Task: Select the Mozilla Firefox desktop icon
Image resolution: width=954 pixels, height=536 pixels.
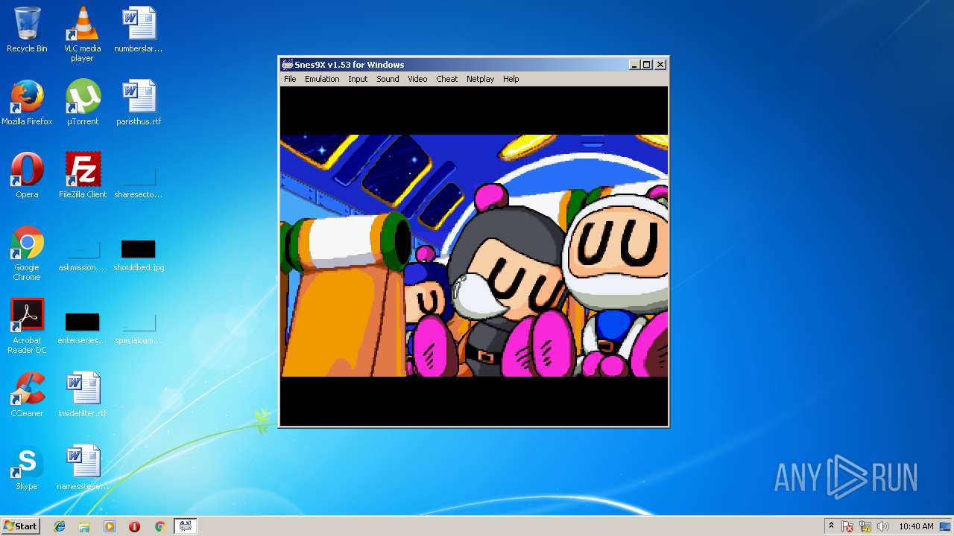Action: [x=27, y=103]
